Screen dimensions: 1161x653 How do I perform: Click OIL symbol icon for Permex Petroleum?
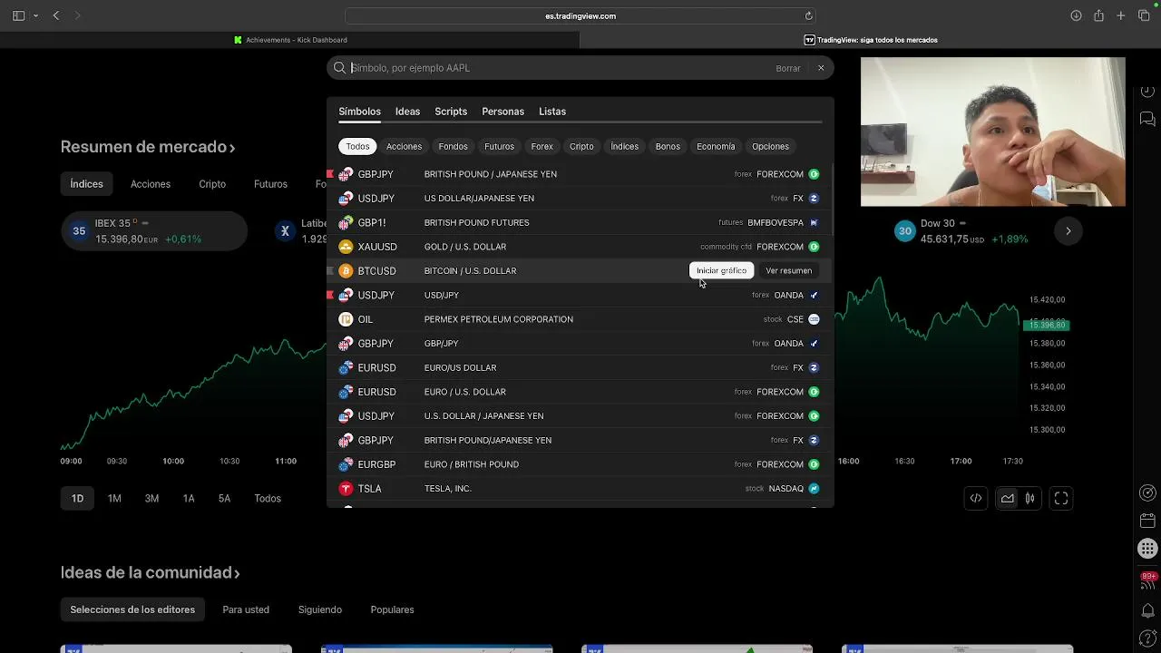[346, 319]
